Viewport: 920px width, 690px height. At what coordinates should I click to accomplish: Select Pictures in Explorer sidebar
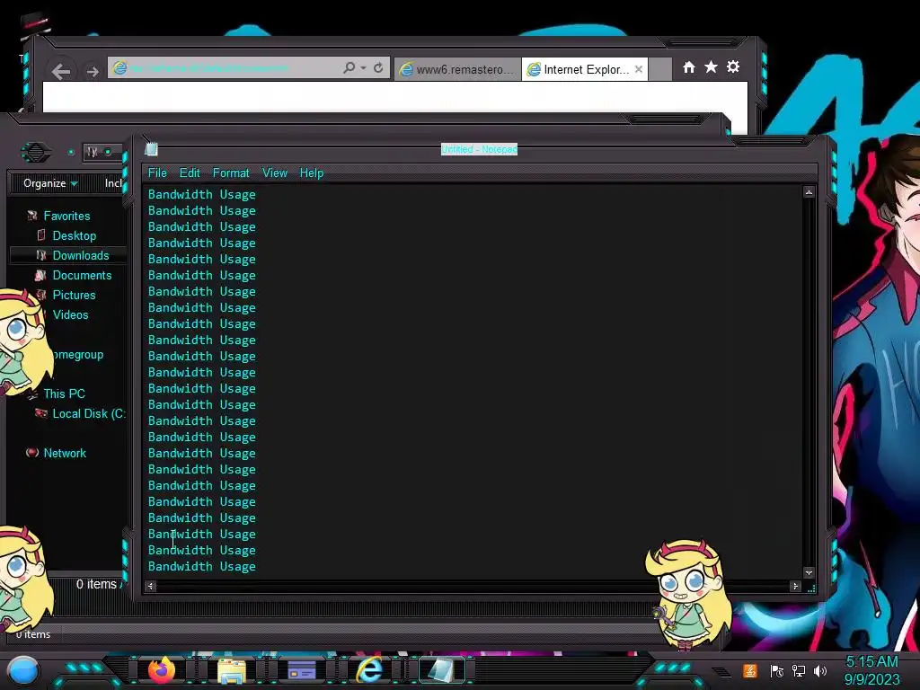click(x=74, y=295)
